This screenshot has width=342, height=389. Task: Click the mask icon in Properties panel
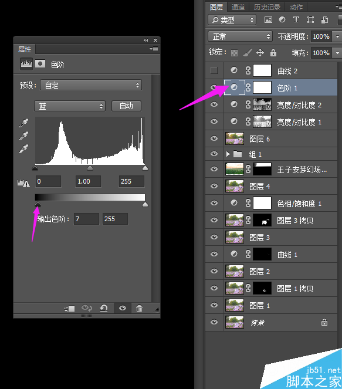coord(40,64)
